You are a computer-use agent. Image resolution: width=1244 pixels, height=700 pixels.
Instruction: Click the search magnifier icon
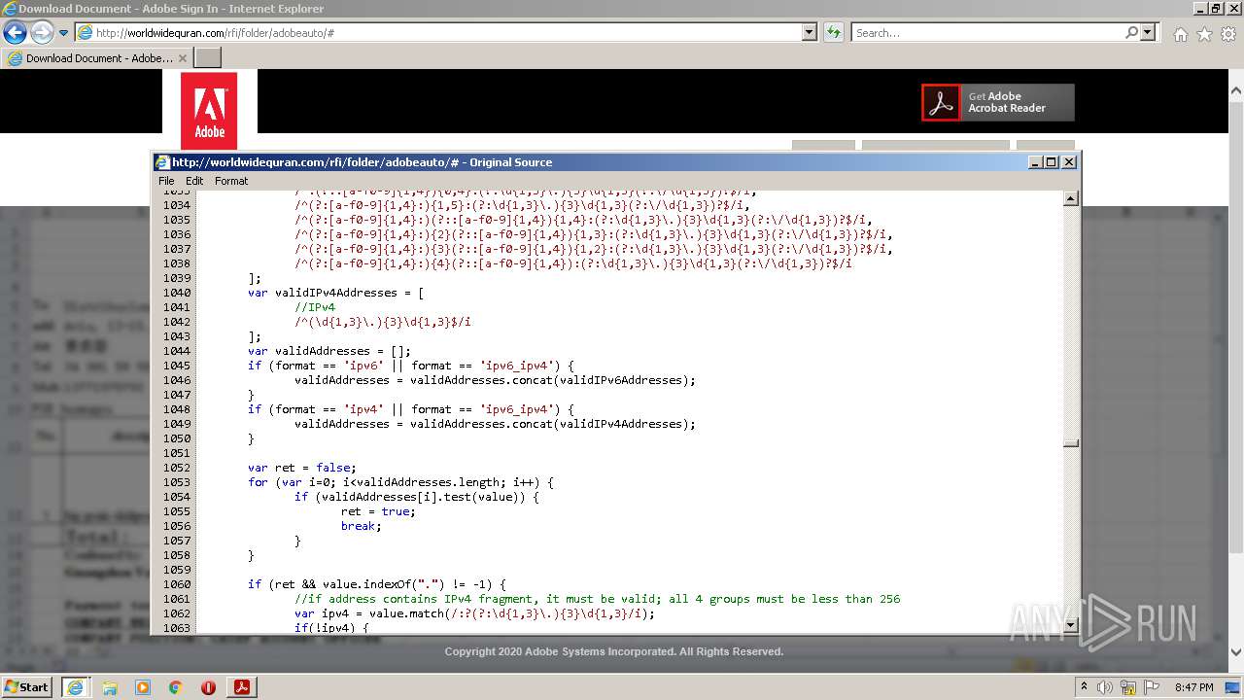[1131, 32]
